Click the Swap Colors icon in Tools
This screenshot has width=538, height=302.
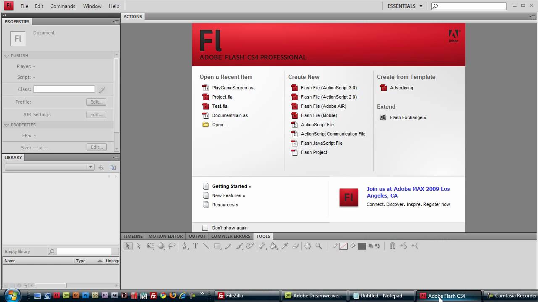377,246
